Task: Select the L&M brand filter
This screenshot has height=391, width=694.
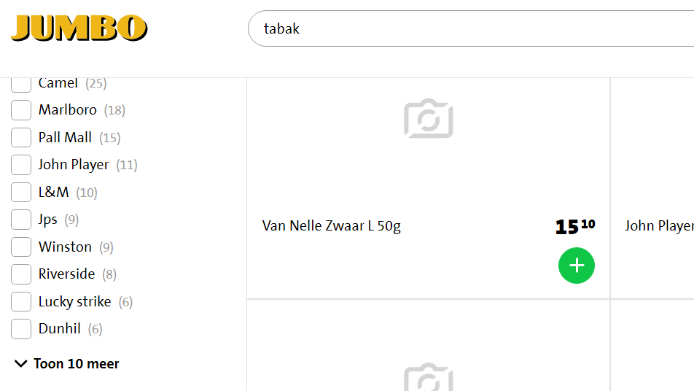Action: tap(21, 192)
